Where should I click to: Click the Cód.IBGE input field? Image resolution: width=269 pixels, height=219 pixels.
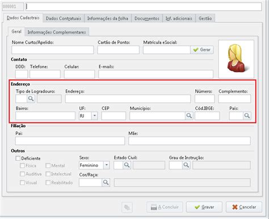coord(207,115)
